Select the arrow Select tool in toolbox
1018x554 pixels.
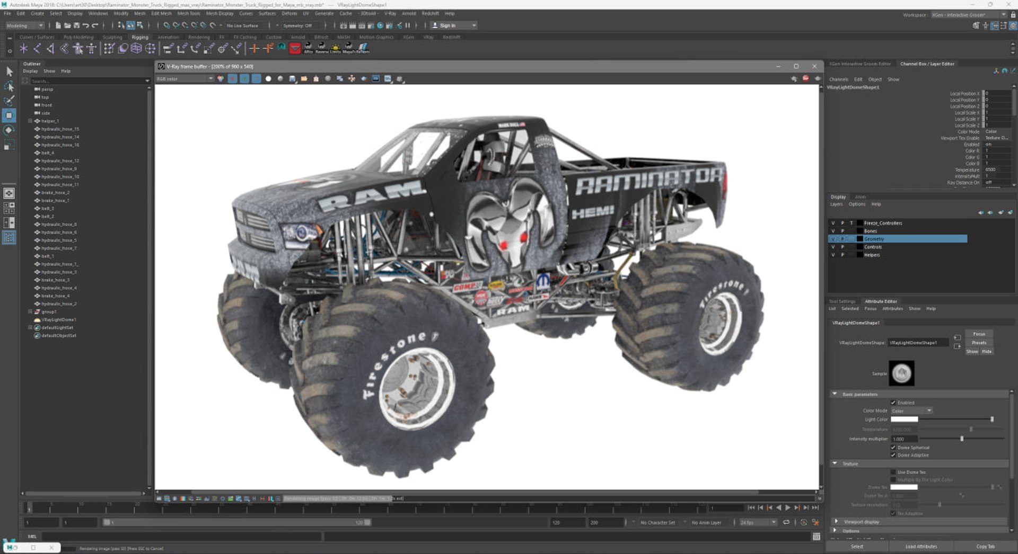coord(10,72)
